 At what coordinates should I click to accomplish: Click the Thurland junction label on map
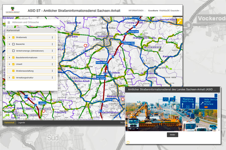pos(101,77)
